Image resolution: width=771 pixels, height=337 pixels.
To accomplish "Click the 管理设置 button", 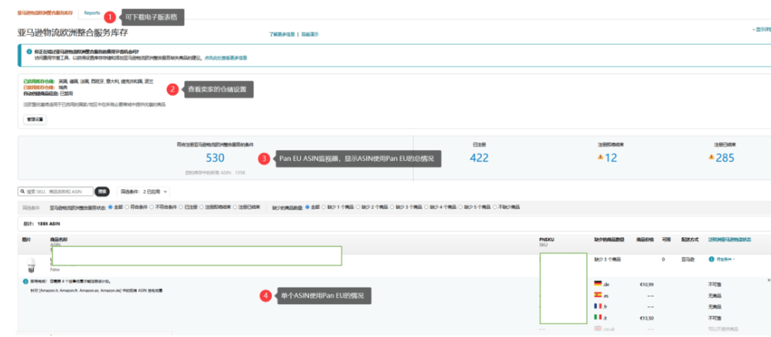I will (35, 120).
